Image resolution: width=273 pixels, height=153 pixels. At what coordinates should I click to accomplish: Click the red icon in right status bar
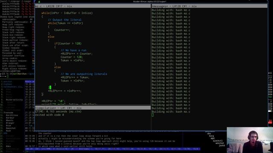pyautogui.click(x=270, y=122)
